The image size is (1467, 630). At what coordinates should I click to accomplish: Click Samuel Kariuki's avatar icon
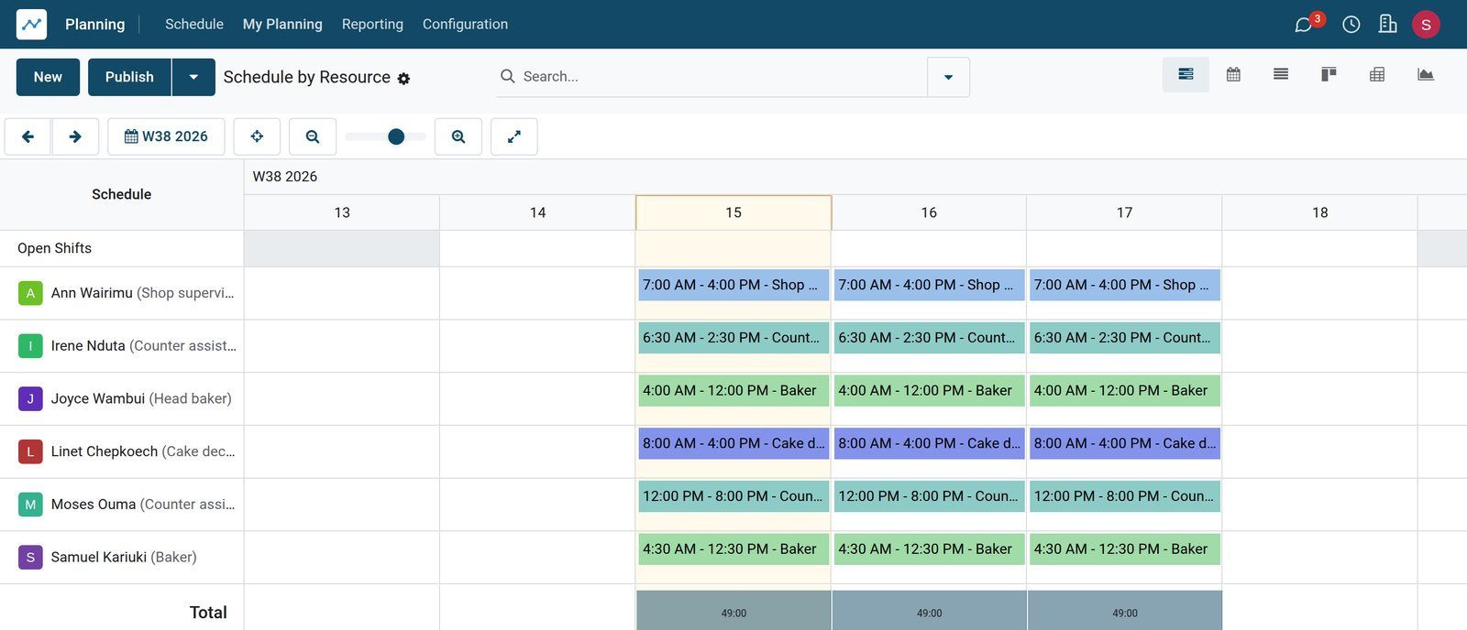(x=30, y=557)
